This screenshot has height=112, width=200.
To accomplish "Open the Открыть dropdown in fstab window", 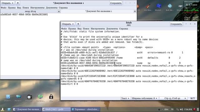I will click(x=68, y=24).
